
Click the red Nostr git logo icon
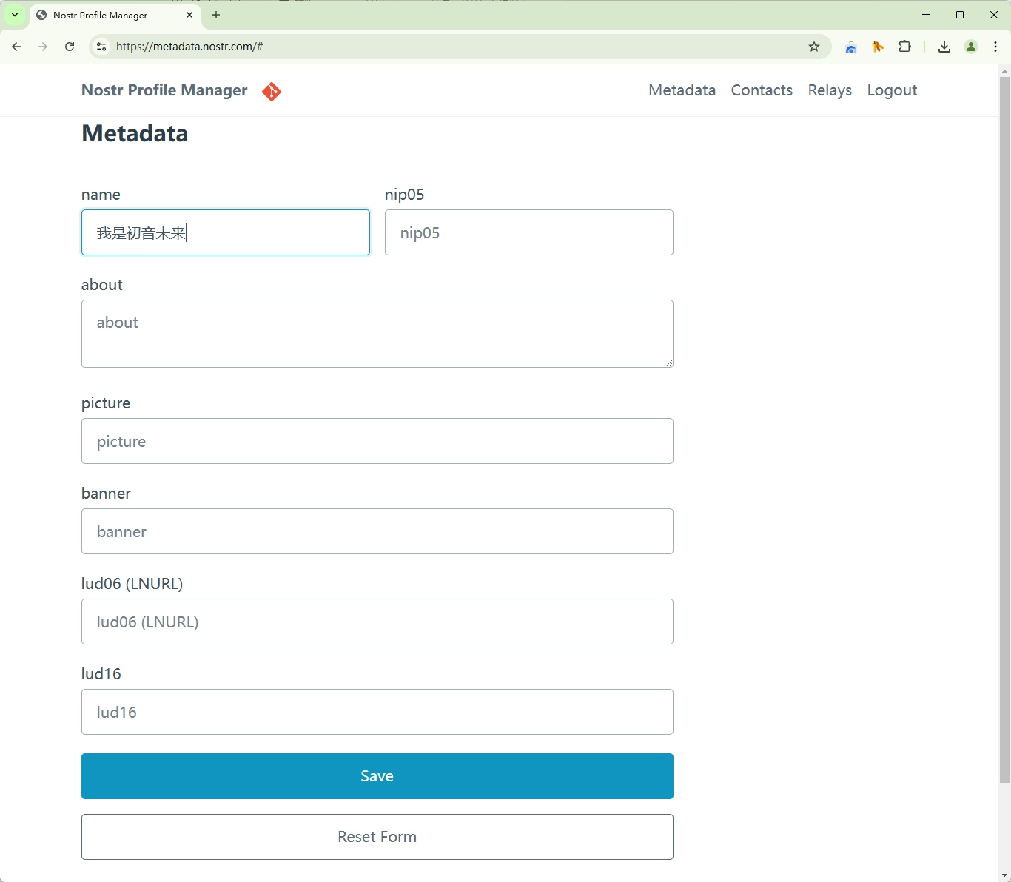[272, 91]
